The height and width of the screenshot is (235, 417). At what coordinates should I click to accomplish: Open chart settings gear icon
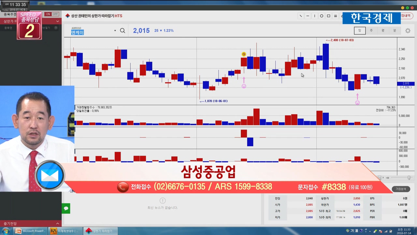point(408,31)
